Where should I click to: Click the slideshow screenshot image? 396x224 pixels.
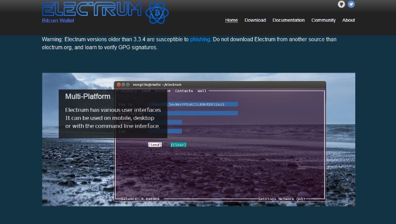pos(198,140)
